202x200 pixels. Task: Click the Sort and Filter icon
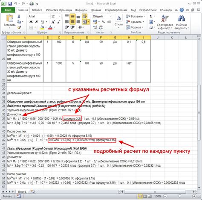[x=165, y=18]
